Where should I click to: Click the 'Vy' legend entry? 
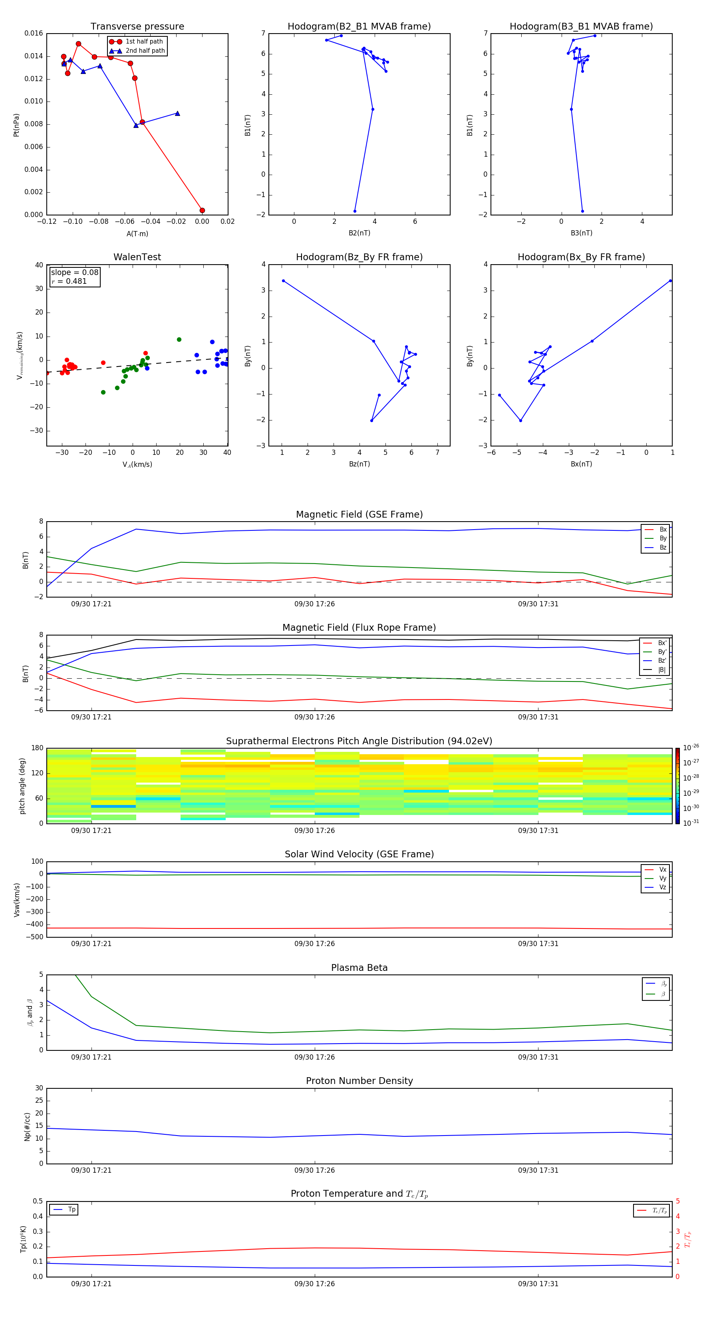(655, 879)
